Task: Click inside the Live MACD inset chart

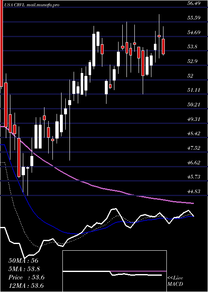Action: pos(114,271)
